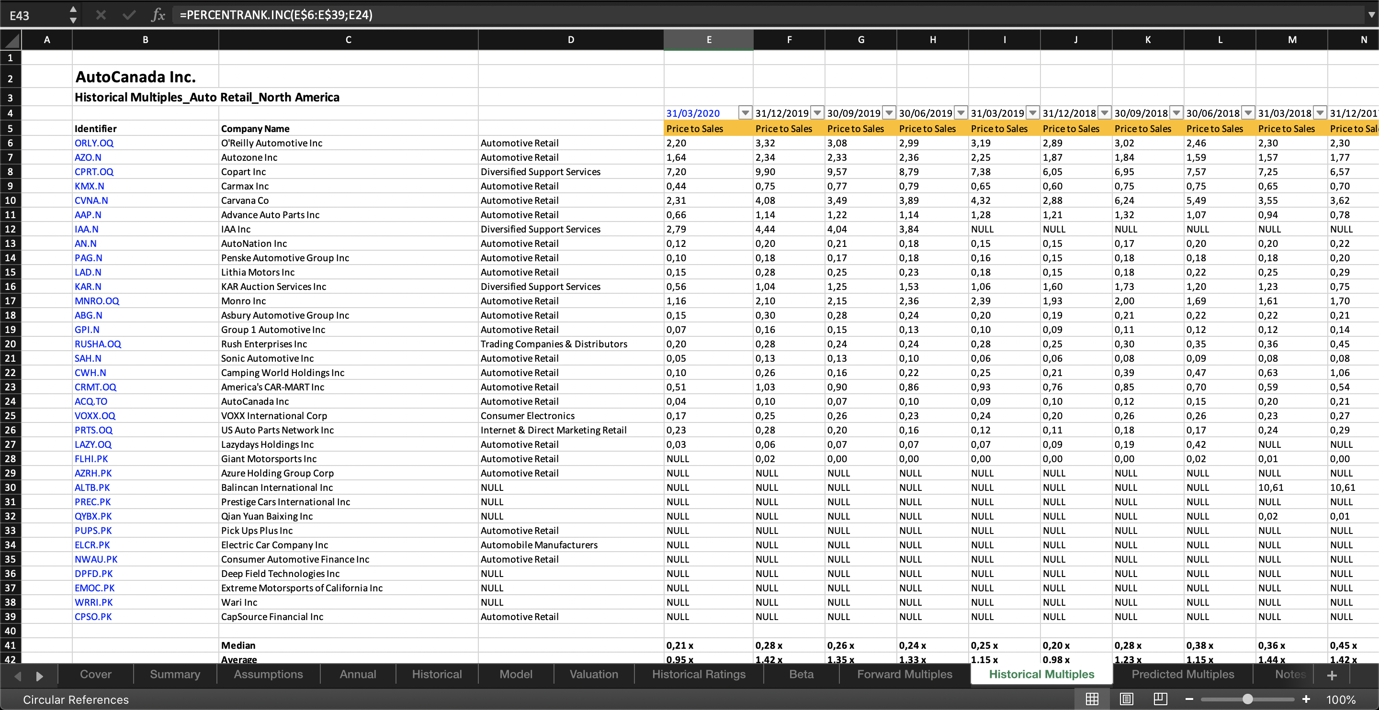Open filter dropdown for 31/03/2018
This screenshot has height=710, width=1379.
[x=1320, y=113]
